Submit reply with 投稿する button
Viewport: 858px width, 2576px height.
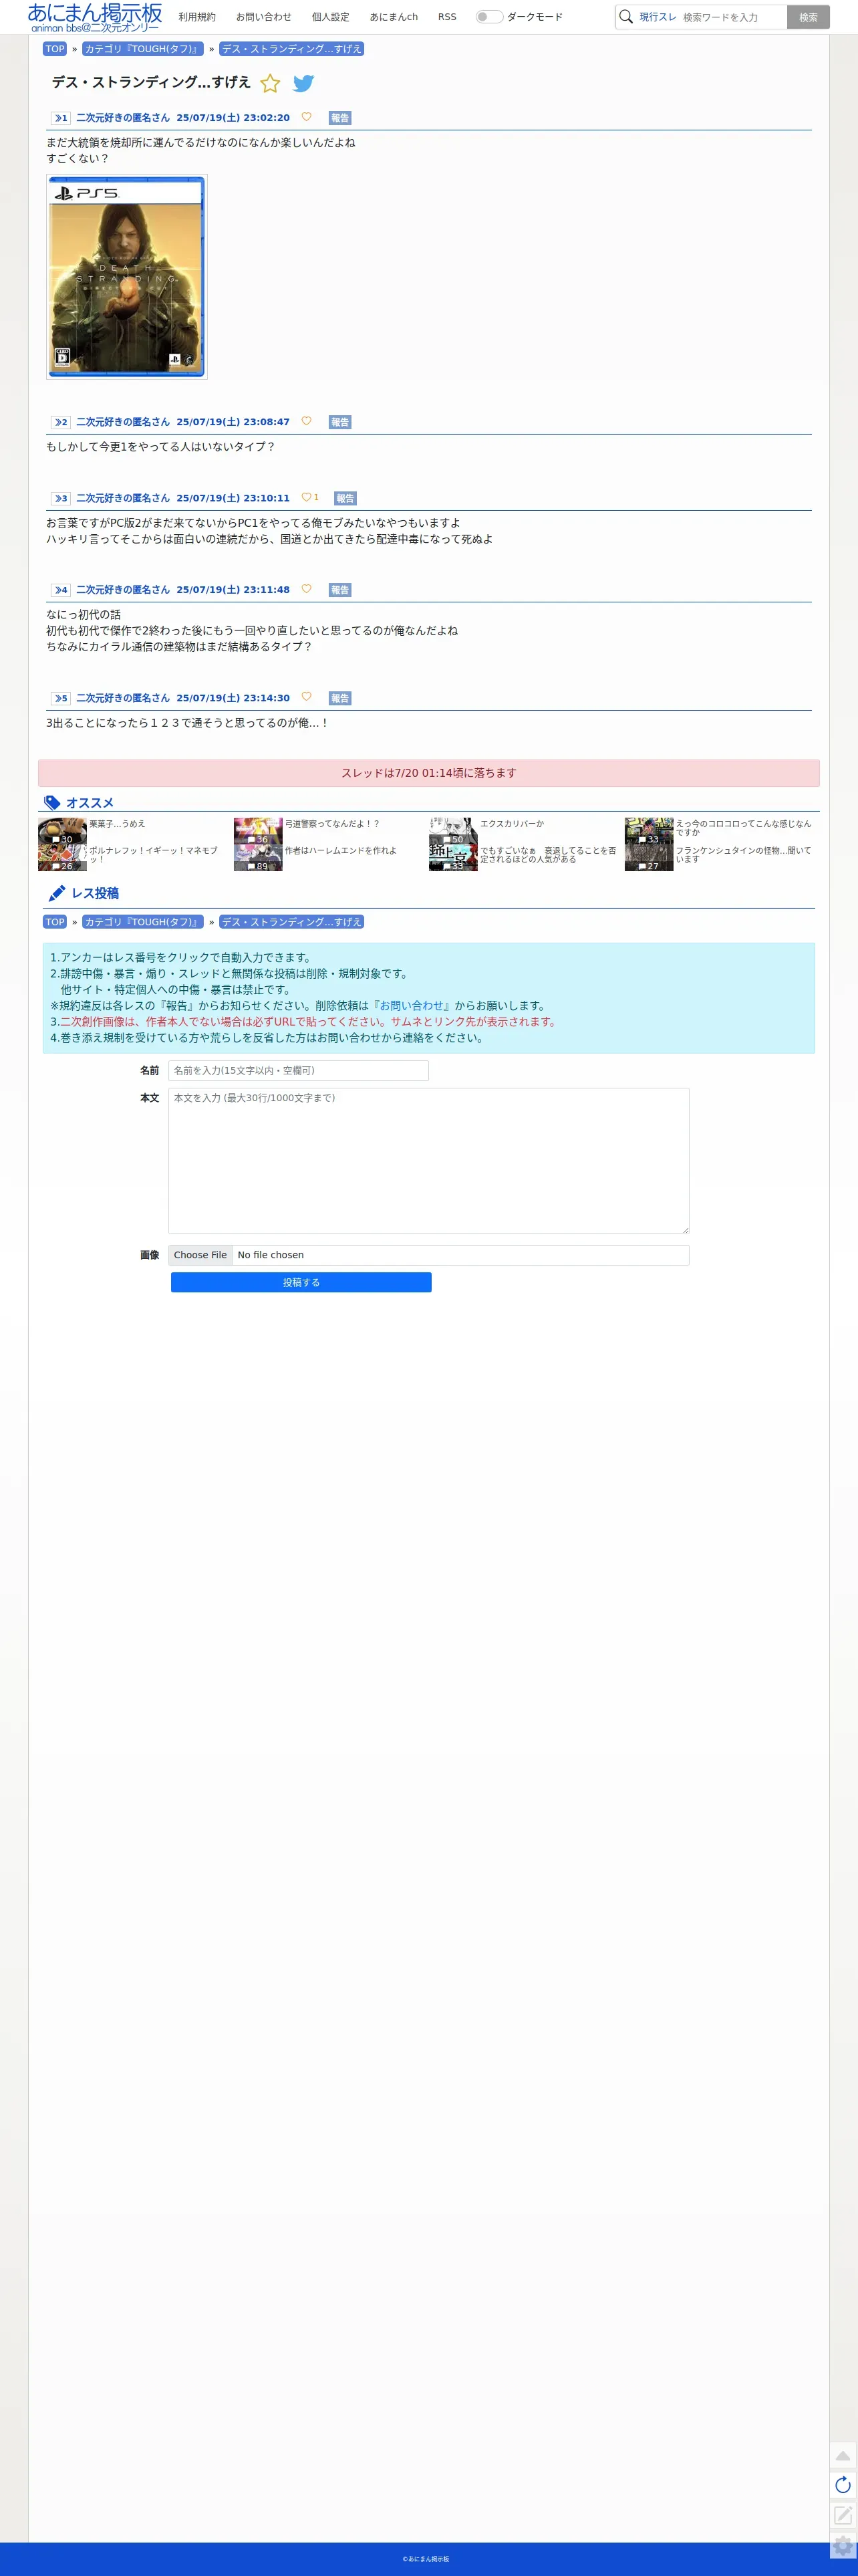pos(301,1283)
